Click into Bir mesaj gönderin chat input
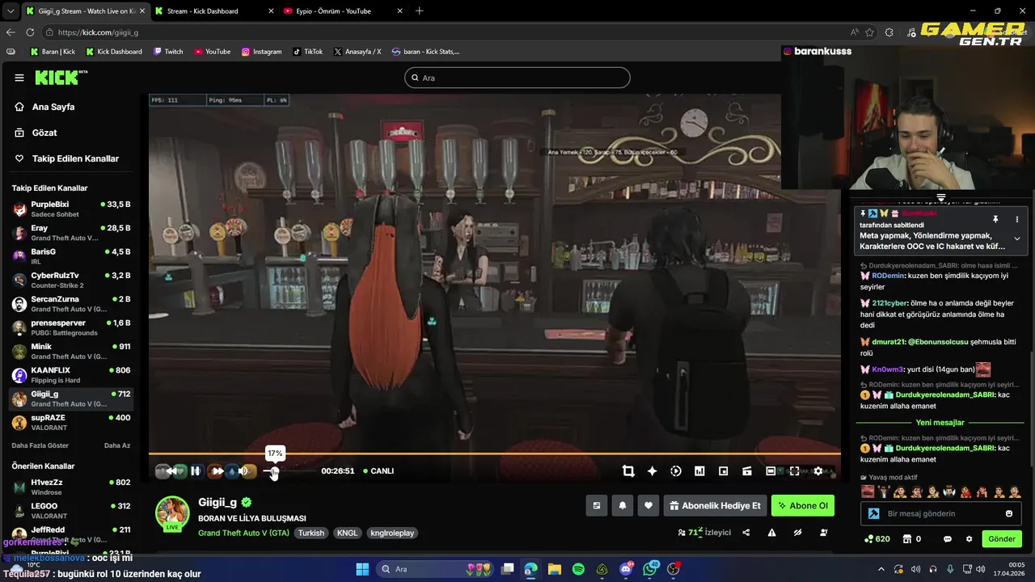 (x=942, y=513)
